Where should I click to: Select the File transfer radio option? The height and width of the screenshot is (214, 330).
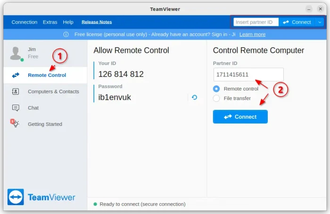[216, 99]
